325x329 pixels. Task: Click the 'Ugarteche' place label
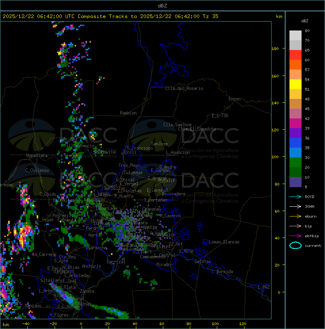click(96, 248)
